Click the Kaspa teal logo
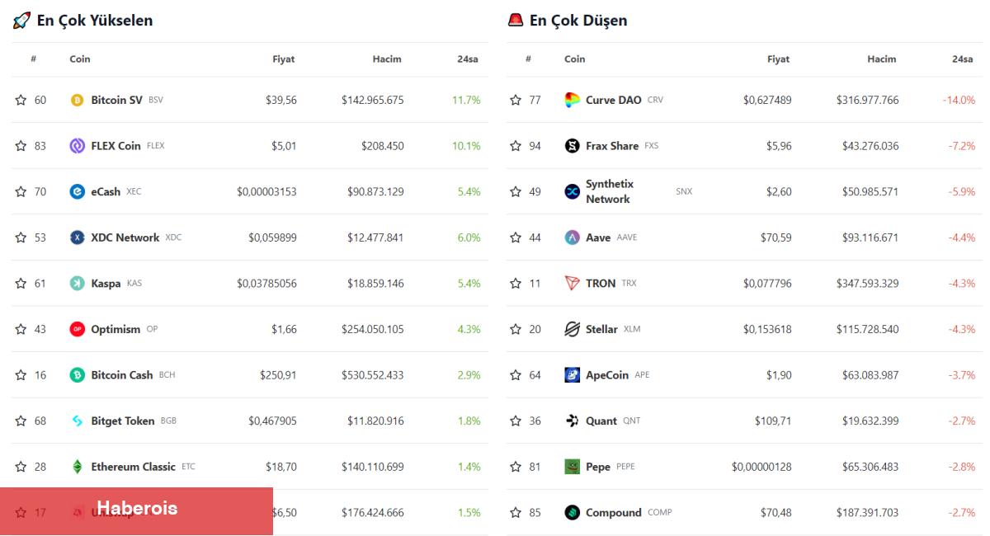 click(77, 283)
